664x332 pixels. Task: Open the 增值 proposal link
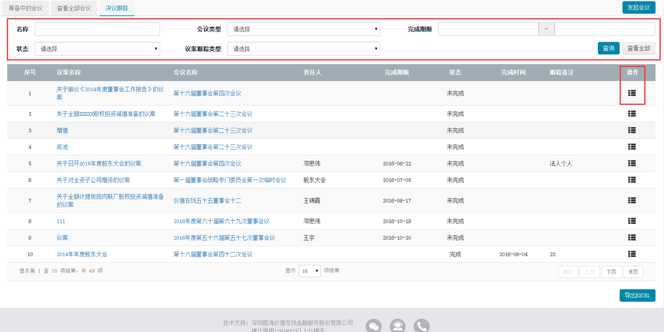(62, 130)
